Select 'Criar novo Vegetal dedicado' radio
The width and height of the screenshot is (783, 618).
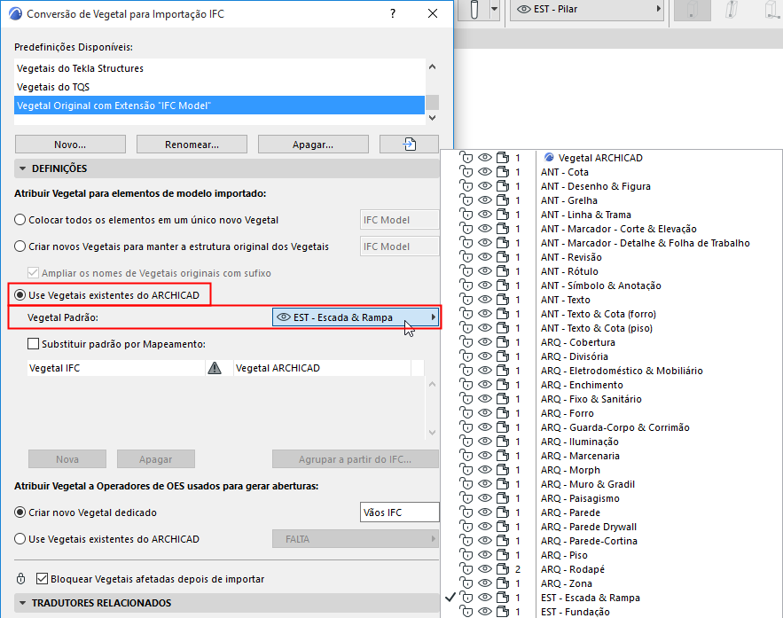(x=20, y=512)
